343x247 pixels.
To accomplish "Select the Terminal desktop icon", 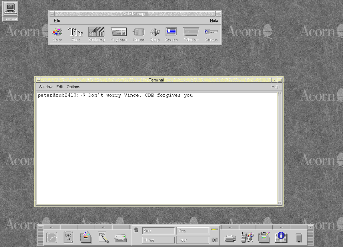I will (x=10, y=11).
